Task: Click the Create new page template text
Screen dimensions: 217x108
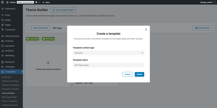Action: (48, 69)
